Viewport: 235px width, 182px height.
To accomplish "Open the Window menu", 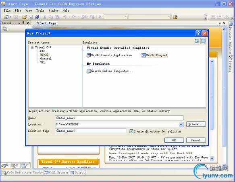I will pos(53,10).
